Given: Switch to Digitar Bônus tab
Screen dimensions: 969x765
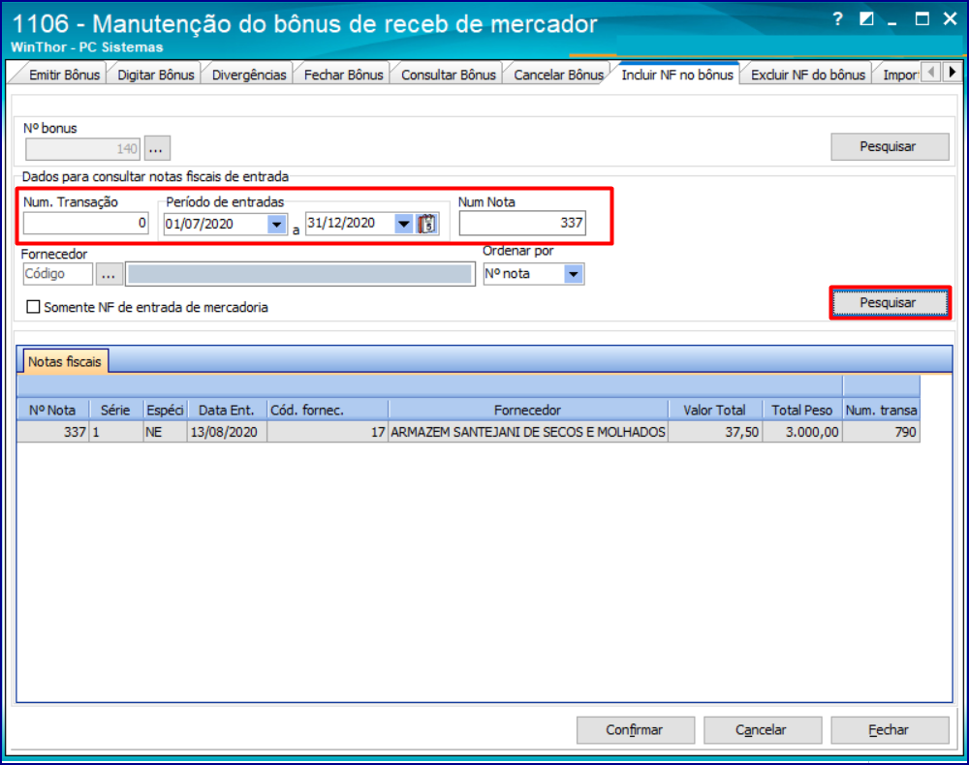Looking at the screenshot, I should pos(156,75).
